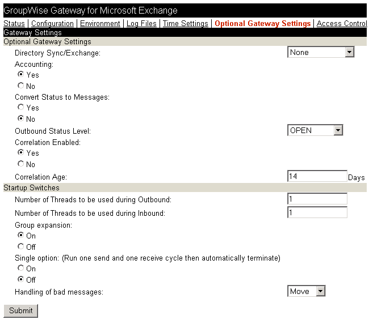This screenshot has width=369, height=324.
Task: Select Yes for Accounting
Action: [x=20, y=74]
